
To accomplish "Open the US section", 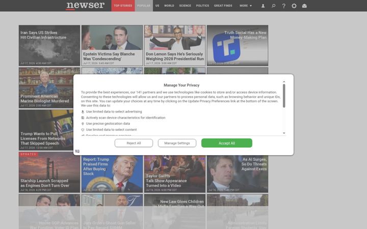I will point(158,6).
